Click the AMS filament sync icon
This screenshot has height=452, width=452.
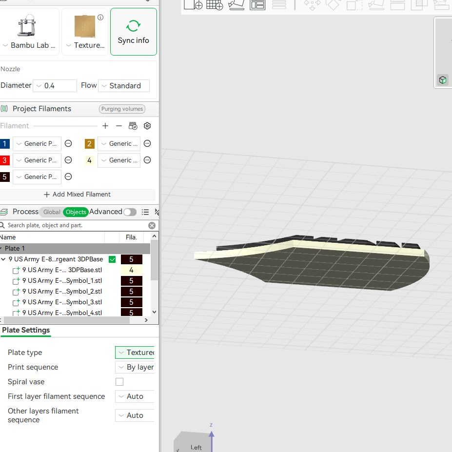pos(133,126)
